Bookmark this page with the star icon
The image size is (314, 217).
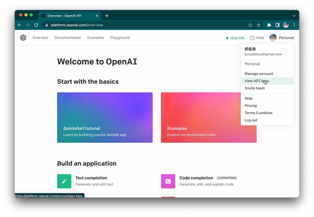point(259,25)
